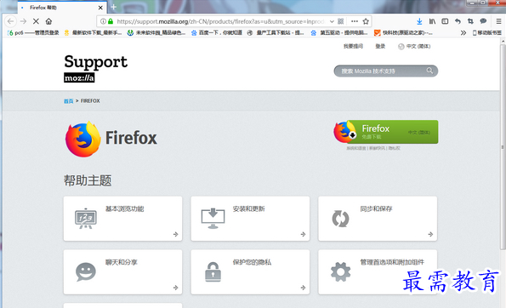Stop loading the page with the X button
Image resolution: width=506 pixels, height=308 pixels.
(x=36, y=21)
